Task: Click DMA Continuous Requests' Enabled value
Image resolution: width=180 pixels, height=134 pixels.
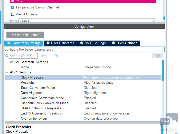Action: pos(90,108)
